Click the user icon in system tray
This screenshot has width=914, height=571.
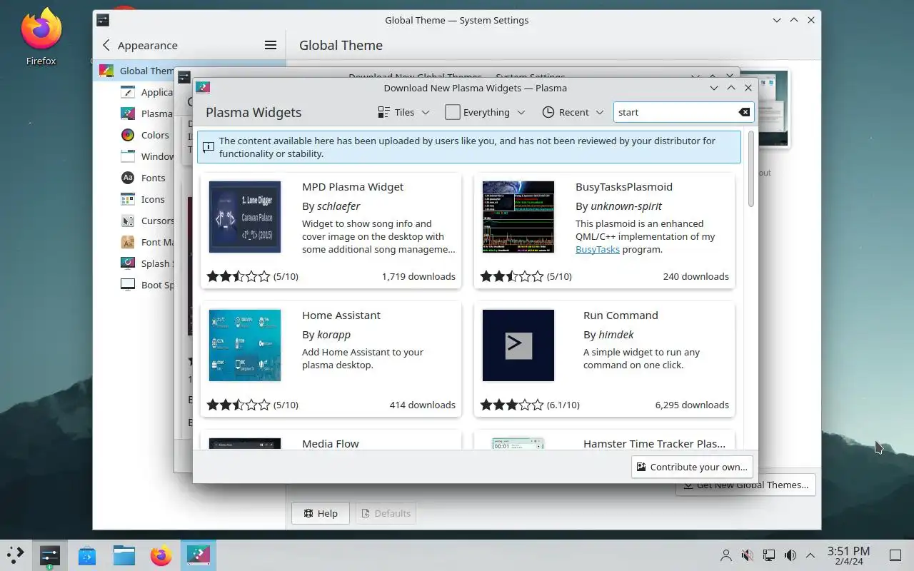(x=726, y=555)
